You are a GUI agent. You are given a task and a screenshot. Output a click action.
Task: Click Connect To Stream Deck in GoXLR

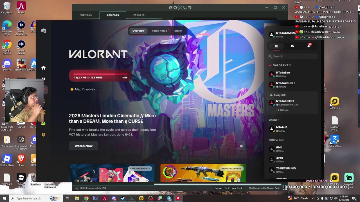(x=228, y=188)
